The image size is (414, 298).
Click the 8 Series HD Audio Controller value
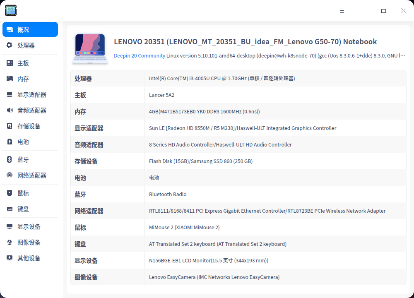pos(220,144)
